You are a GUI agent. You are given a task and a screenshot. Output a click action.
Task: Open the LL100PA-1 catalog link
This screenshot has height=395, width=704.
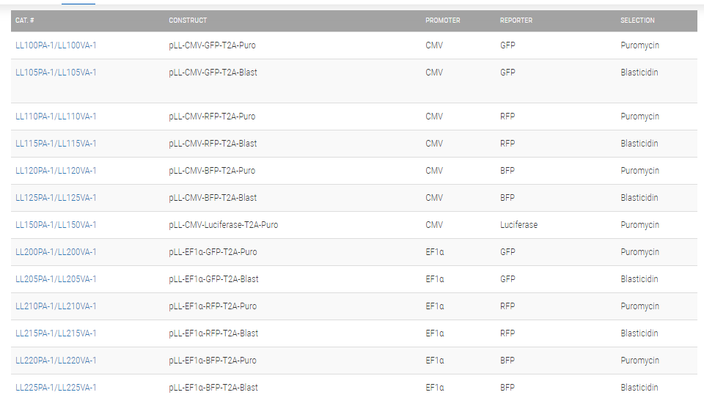pos(34,45)
